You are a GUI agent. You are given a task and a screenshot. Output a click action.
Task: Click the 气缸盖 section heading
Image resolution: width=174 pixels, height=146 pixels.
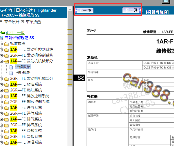point(92,96)
